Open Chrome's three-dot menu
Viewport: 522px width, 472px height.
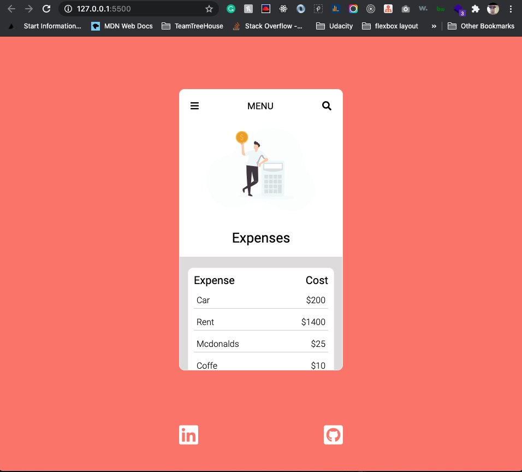[x=510, y=9]
